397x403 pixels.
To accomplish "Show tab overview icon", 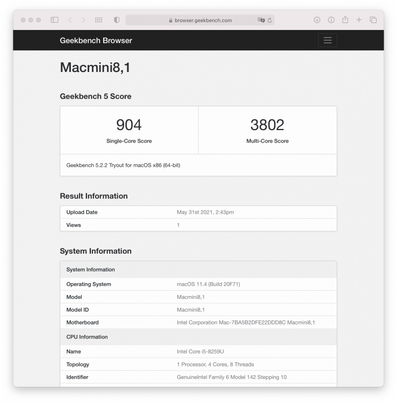I will coord(373,20).
